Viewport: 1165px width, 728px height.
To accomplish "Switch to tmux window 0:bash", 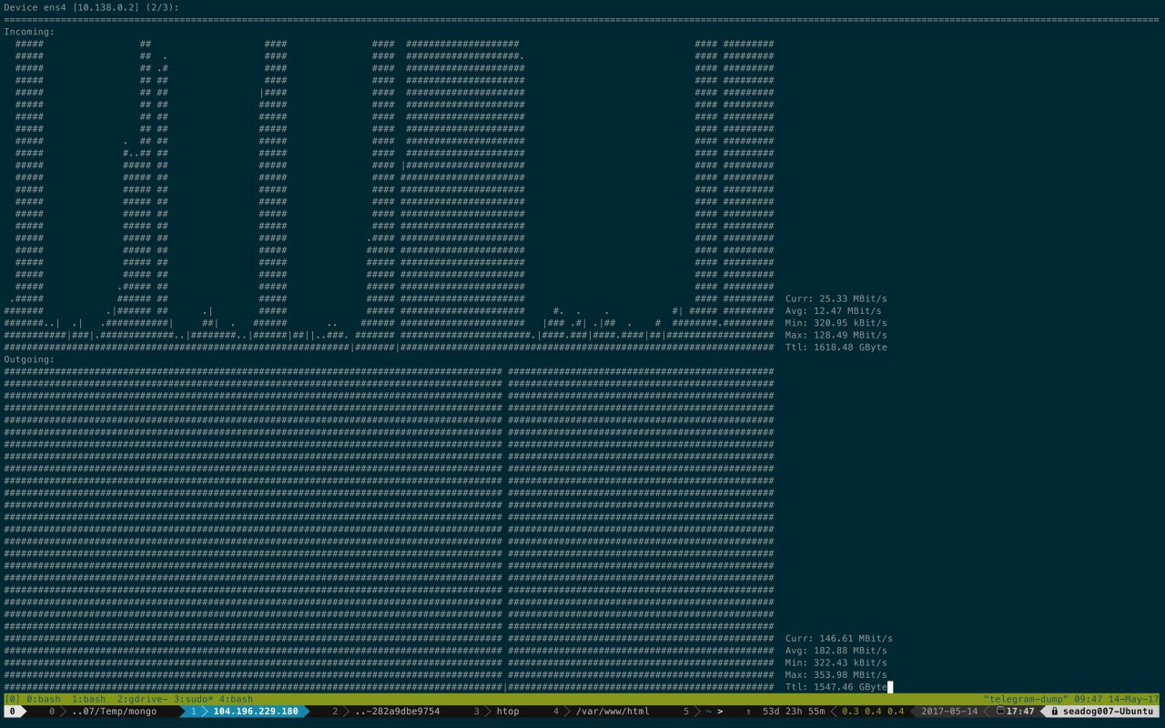I will 41,699.
